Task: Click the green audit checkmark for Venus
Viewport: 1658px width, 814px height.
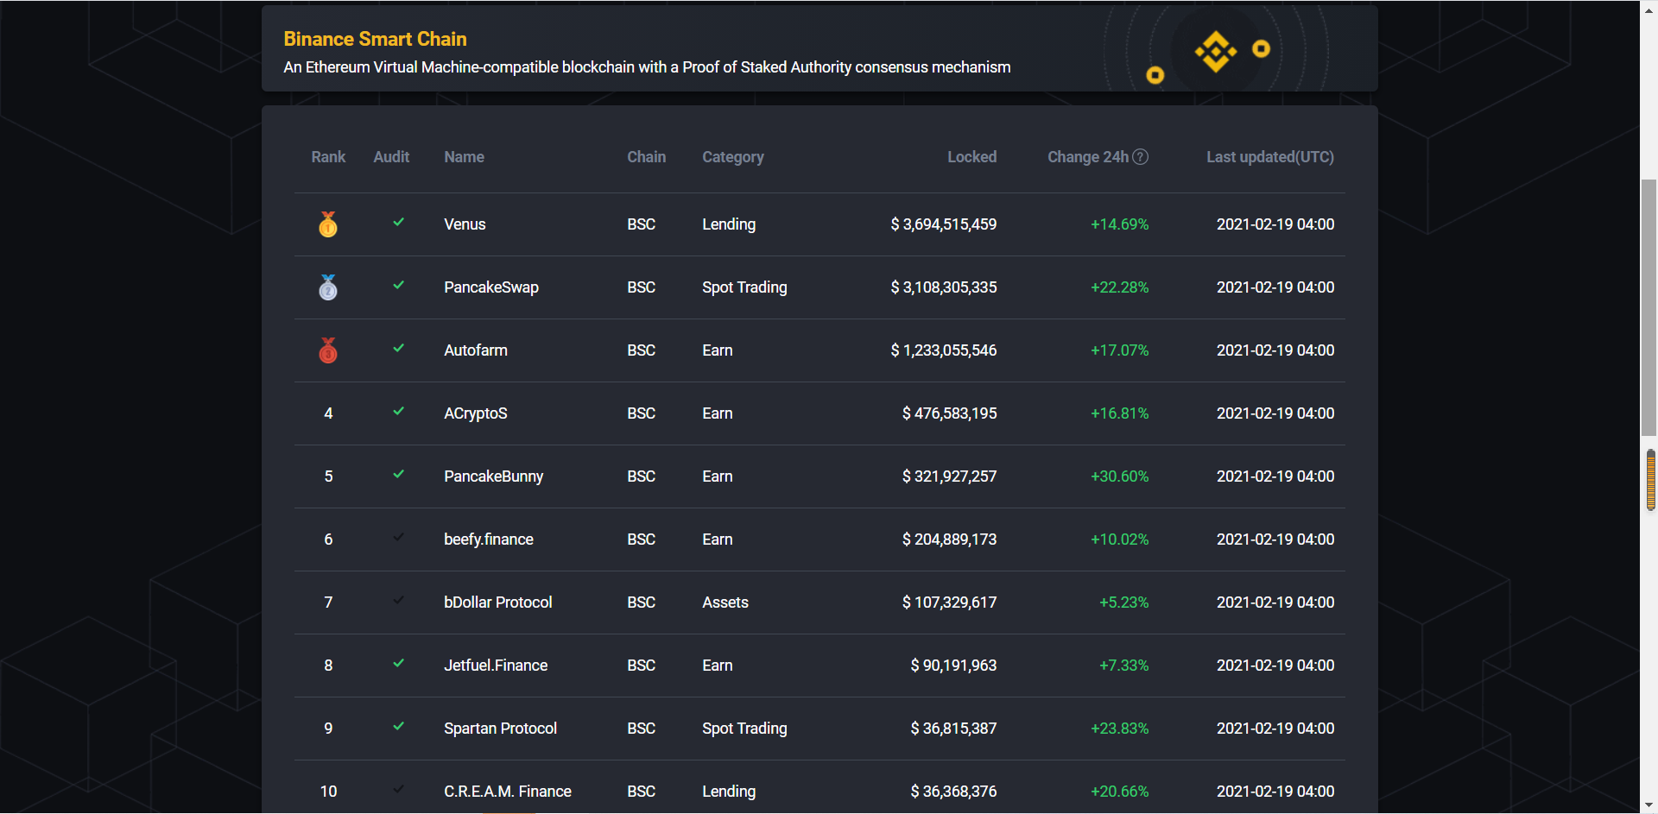Action: pos(398,223)
